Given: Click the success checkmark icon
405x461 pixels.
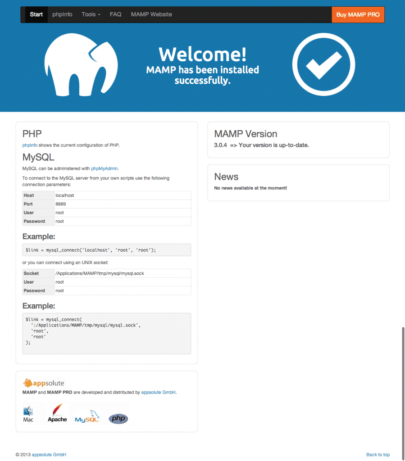Looking at the screenshot, I should 323,64.
